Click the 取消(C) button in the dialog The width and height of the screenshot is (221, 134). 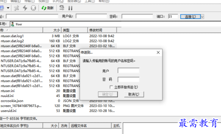click(x=134, y=94)
